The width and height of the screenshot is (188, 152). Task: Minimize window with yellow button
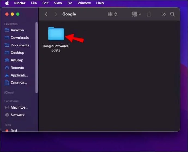point(12,14)
